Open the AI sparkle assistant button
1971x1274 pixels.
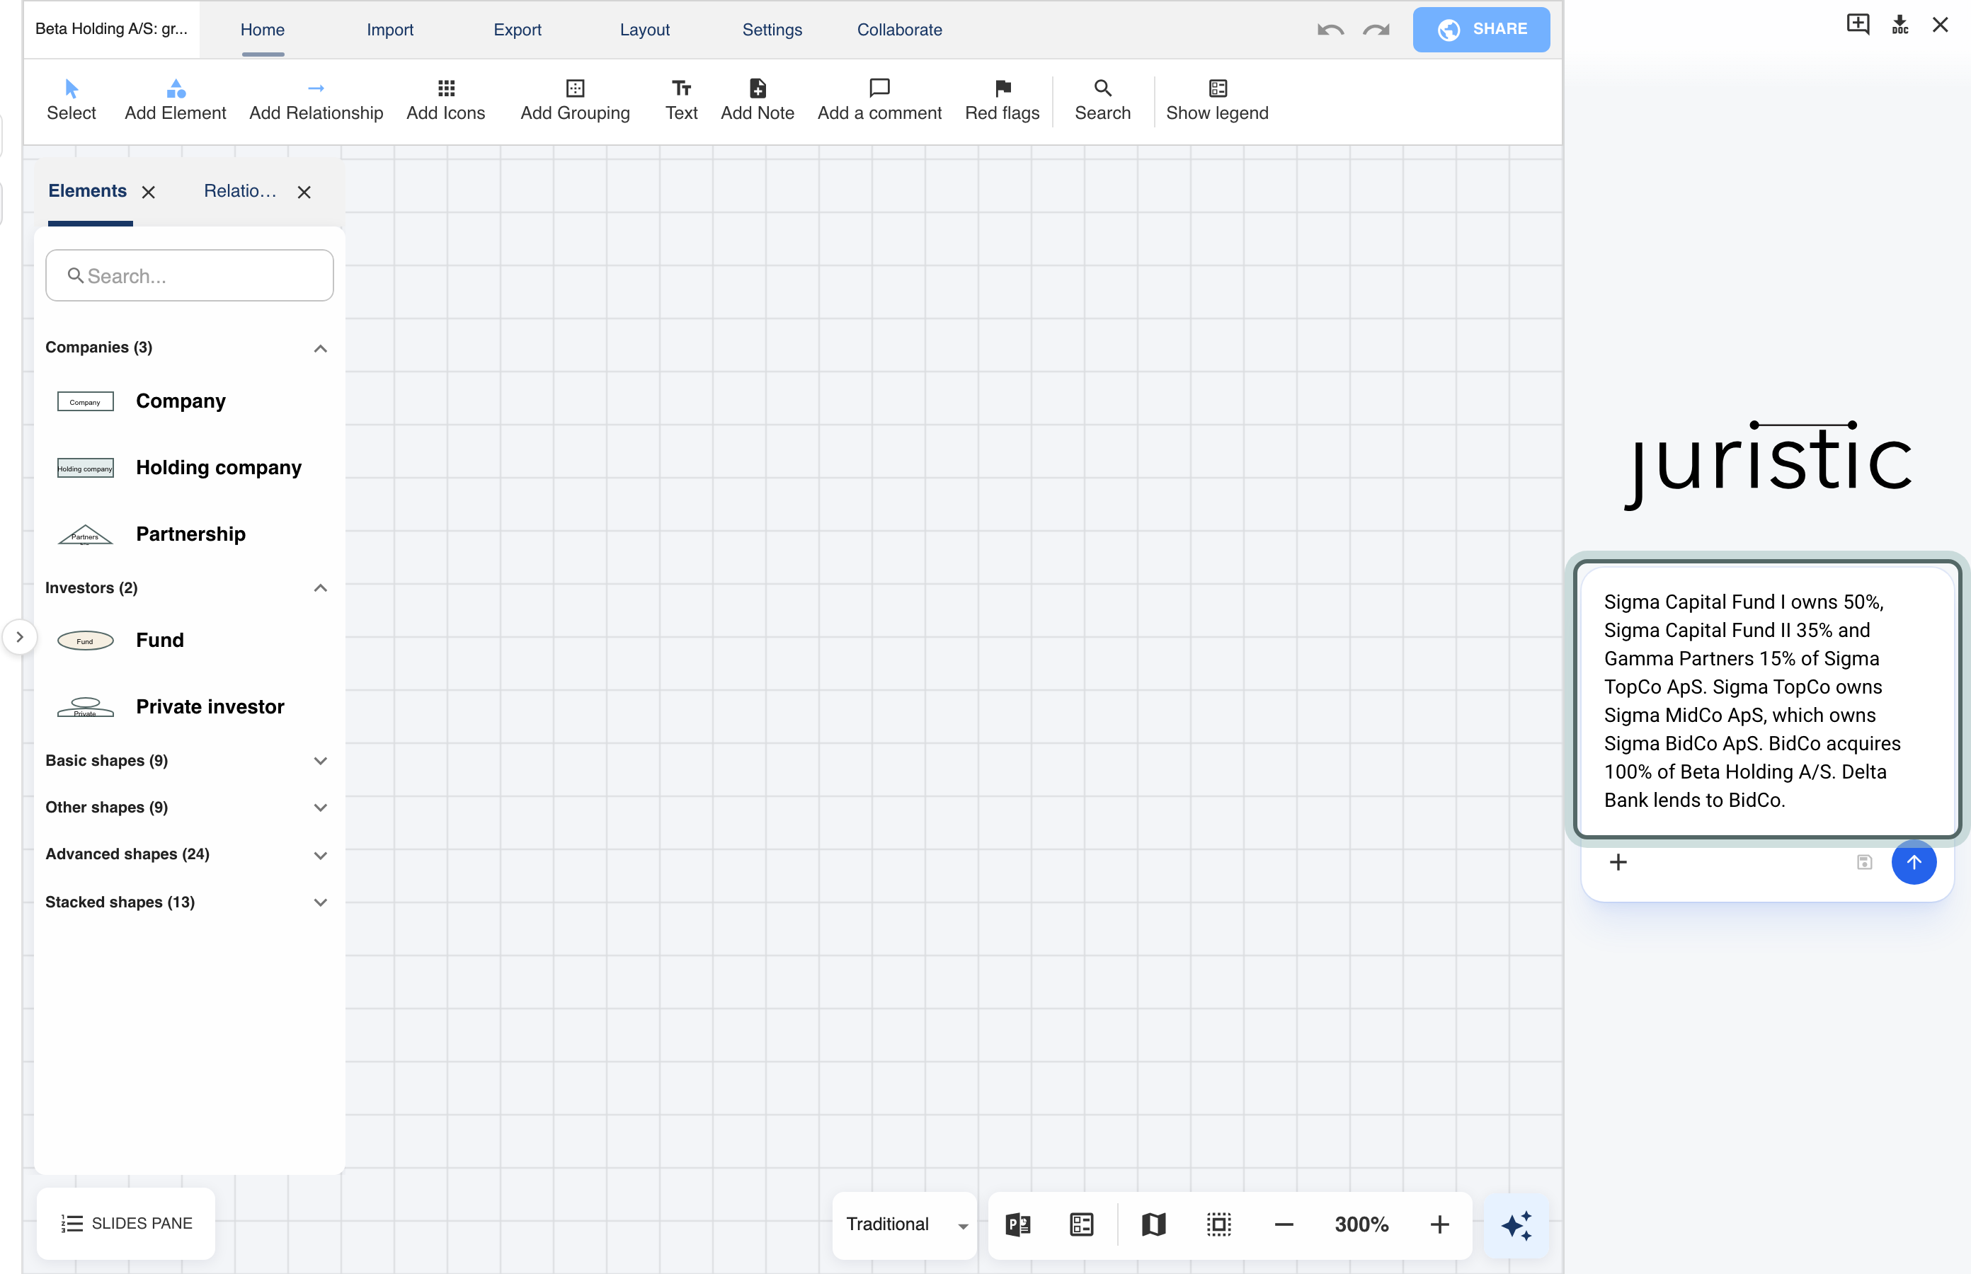coord(1516,1224)
